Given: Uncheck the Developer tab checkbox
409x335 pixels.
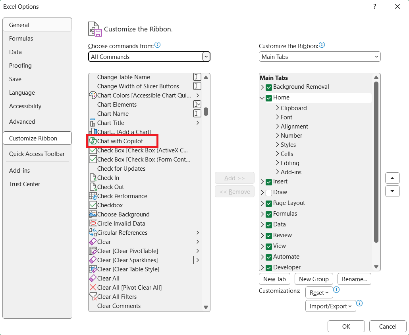Looking at the screenshot, I should 269,268.
